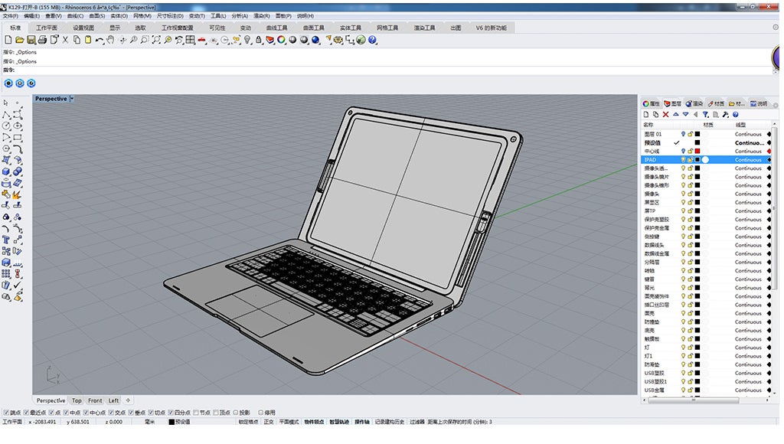Image resolution: width=784 pixels, height=444 pixels.
Task: Open the 文件(F) menu
Action: coord(11,15)
